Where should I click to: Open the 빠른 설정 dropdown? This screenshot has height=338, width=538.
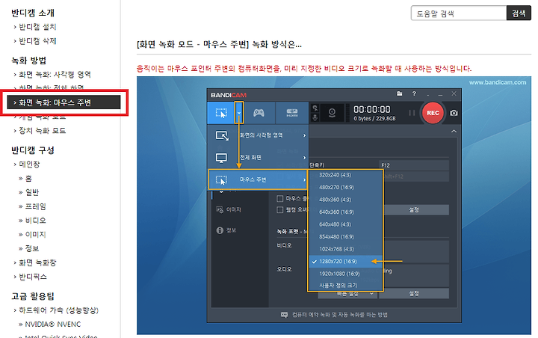pos(347,294)
